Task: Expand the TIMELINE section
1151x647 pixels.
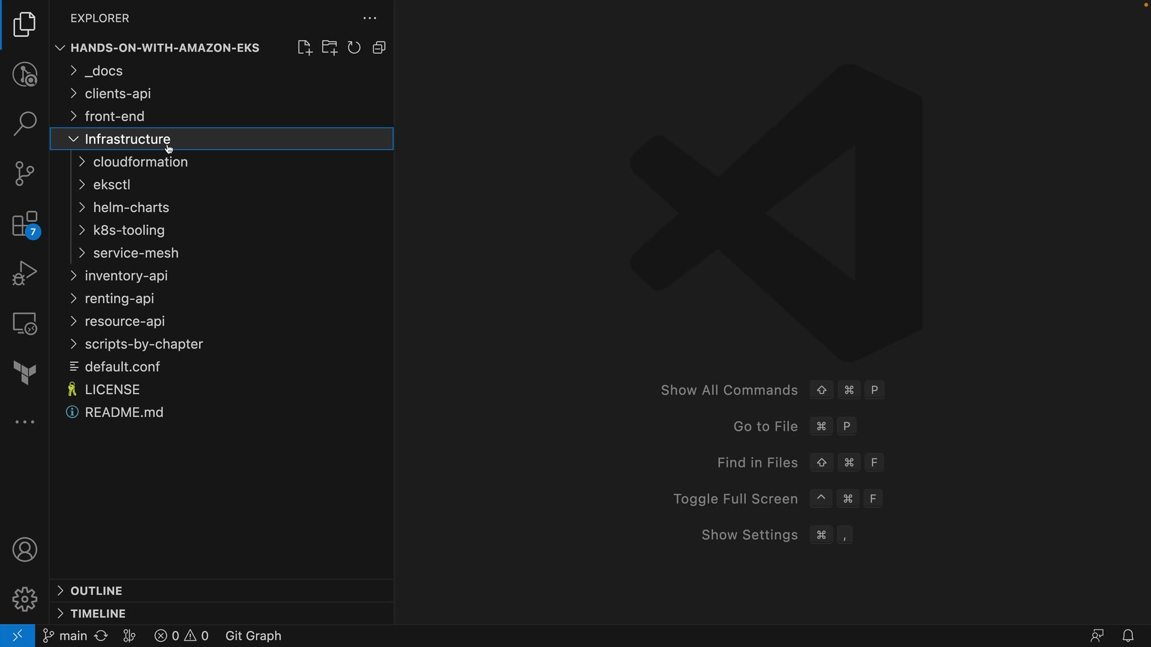Action: pos(98,613)
